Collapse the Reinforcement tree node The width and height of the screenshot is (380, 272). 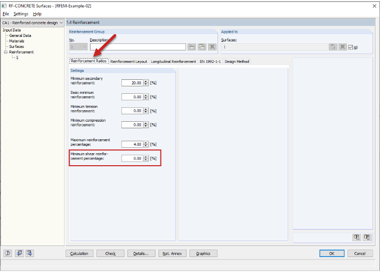5,52
